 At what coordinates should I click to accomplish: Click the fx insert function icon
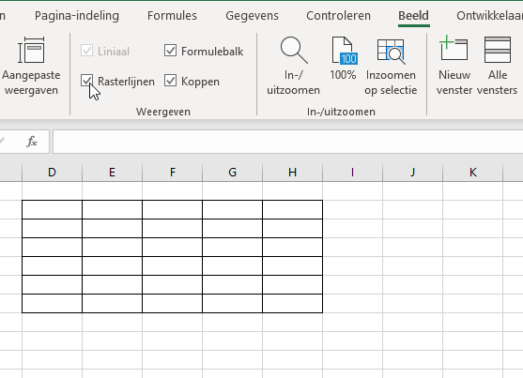32,142
